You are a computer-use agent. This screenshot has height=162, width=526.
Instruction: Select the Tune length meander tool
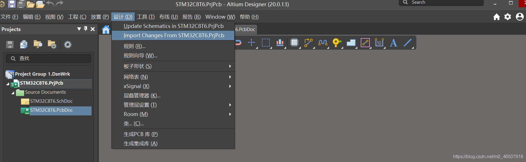(323, 43)
